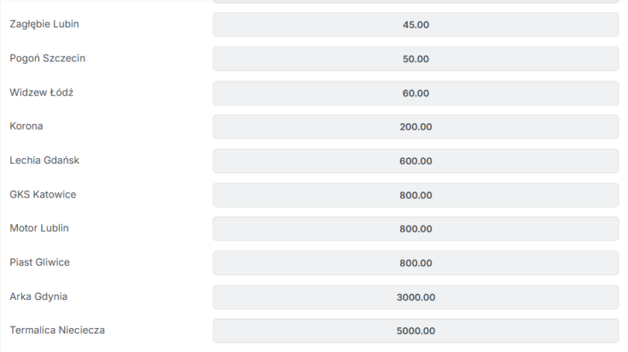Viewport: 628px width, 352px height.
Task: Click the Korona team label
Action: [26, 126]
